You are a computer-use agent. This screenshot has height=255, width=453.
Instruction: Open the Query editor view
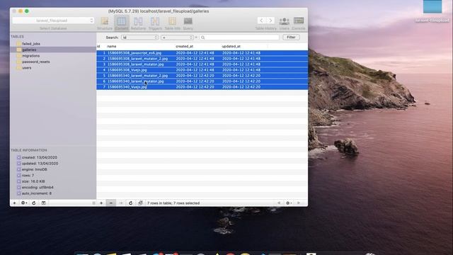[188, 23]
